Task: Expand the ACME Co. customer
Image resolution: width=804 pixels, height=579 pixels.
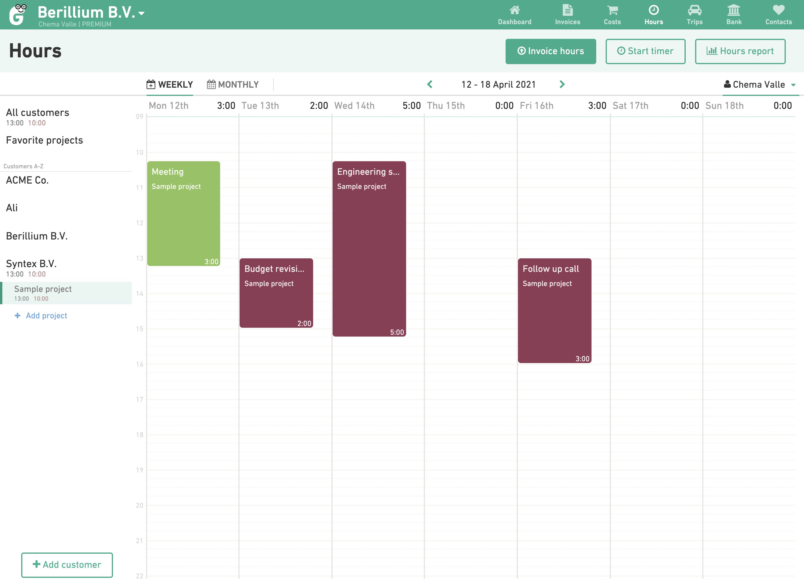Action: point(27,180)
